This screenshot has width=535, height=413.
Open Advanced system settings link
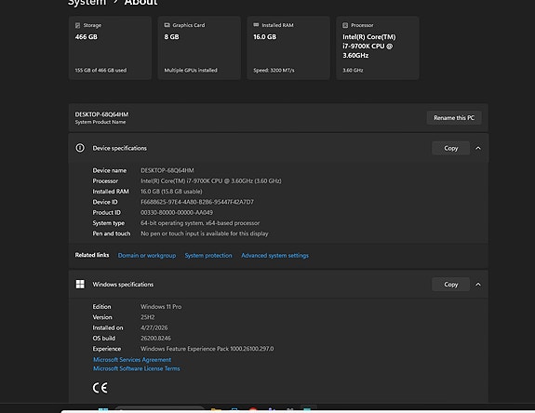pos(274,256)
